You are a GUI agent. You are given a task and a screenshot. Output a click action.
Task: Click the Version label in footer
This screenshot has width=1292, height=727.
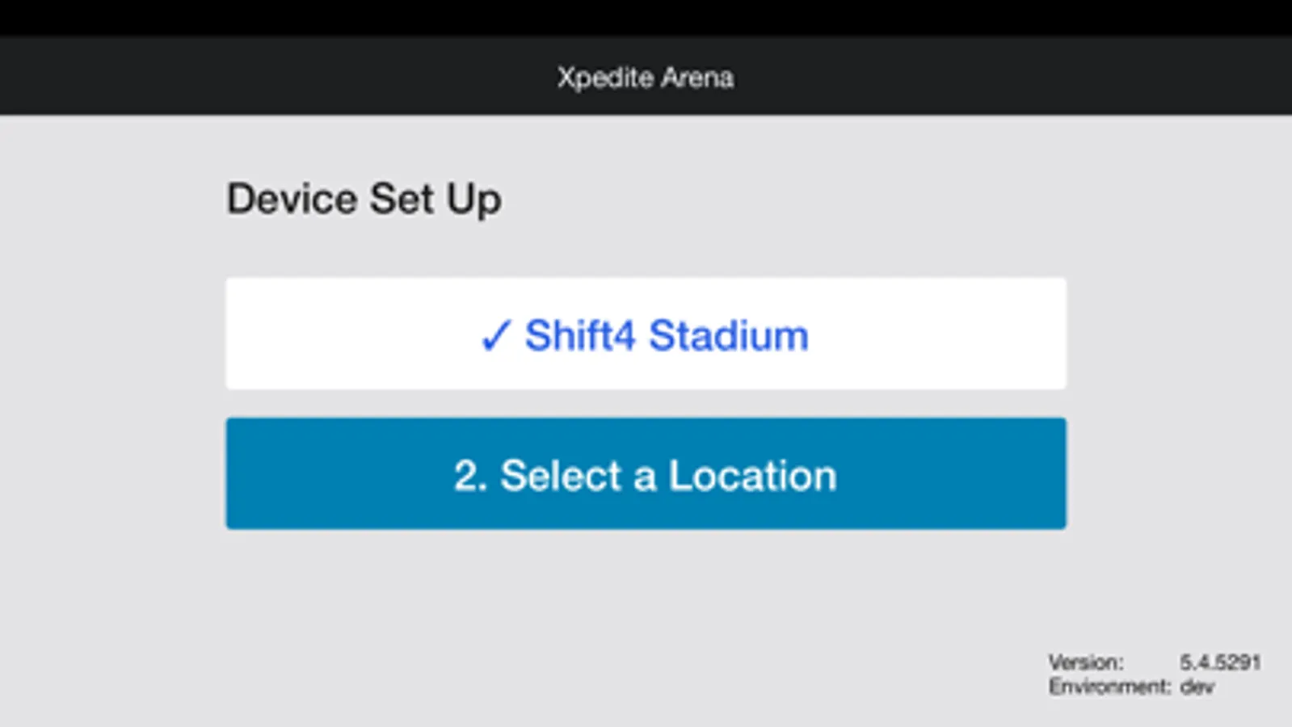point(1085,662)
